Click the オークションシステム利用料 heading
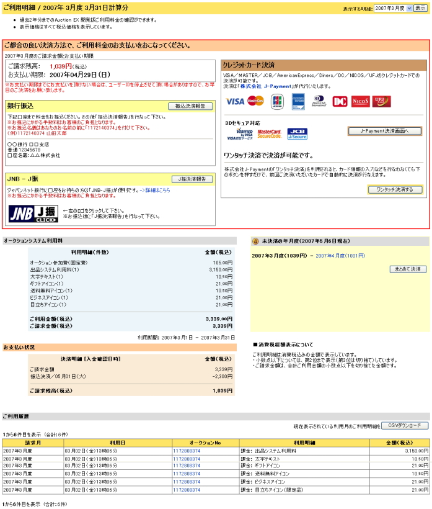This screenshot has height=509, width=432. tap(33, 241)
